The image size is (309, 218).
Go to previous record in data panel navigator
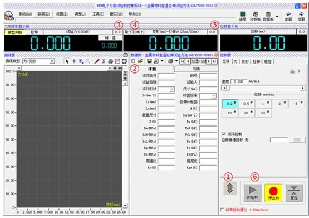click(188, 61)
